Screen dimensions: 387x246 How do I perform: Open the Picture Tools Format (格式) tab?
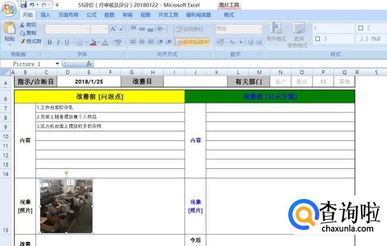click(x=229, y=15)
